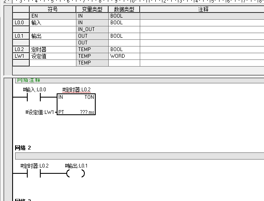Select the #输出:L0.1 output coil
264x201 pixels.
coord(76,173)
